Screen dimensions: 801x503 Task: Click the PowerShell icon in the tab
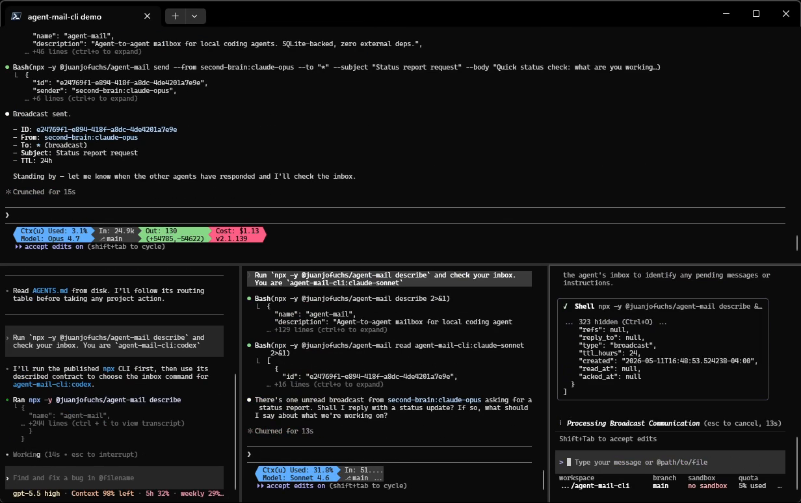(17, 16)
